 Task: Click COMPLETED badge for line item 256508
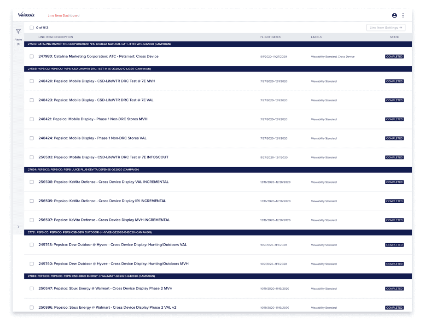click(394, 182)
